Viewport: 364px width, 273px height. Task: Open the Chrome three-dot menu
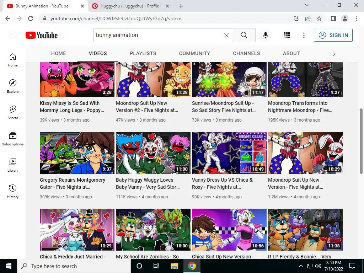pyautogui.click(x=356, y=18)
